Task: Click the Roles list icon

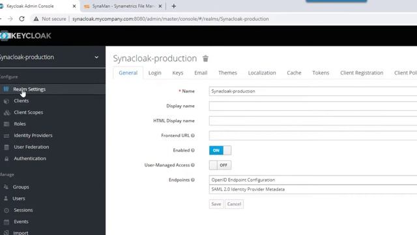Action: [7, 124]
